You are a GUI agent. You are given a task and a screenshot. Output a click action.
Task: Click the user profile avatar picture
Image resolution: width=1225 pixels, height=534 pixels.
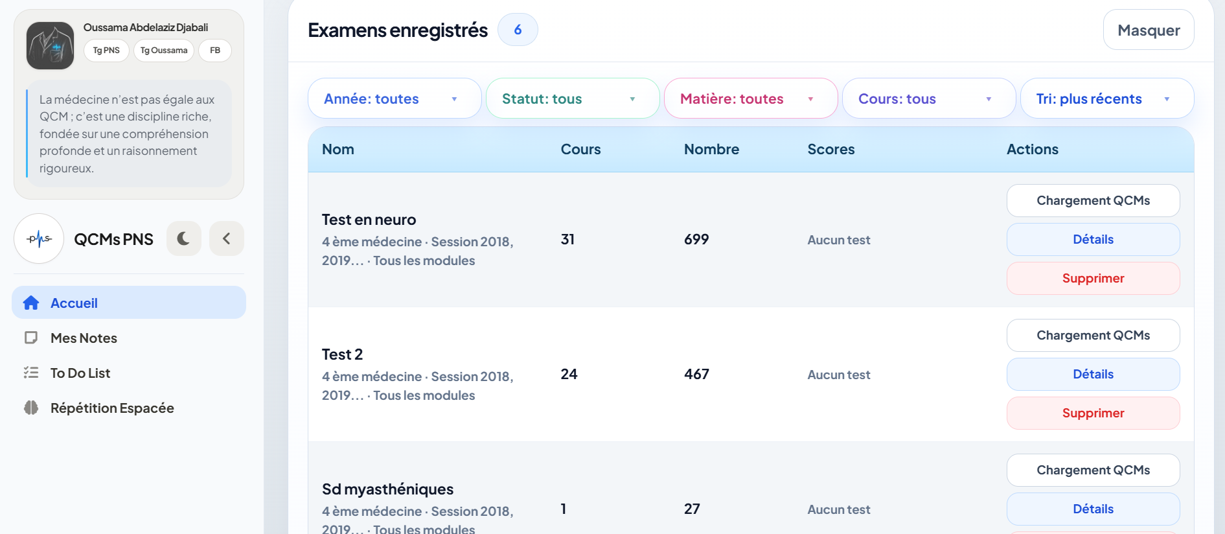click(x=50, y=45)
